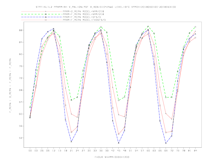Click y-axis tick value 68

[20, 90]
